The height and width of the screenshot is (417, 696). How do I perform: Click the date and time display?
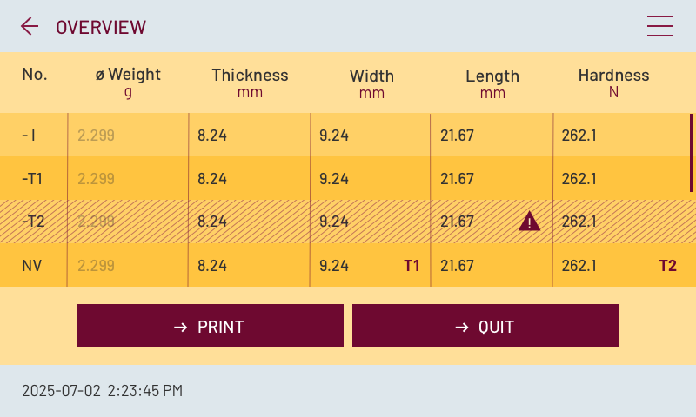102,391
